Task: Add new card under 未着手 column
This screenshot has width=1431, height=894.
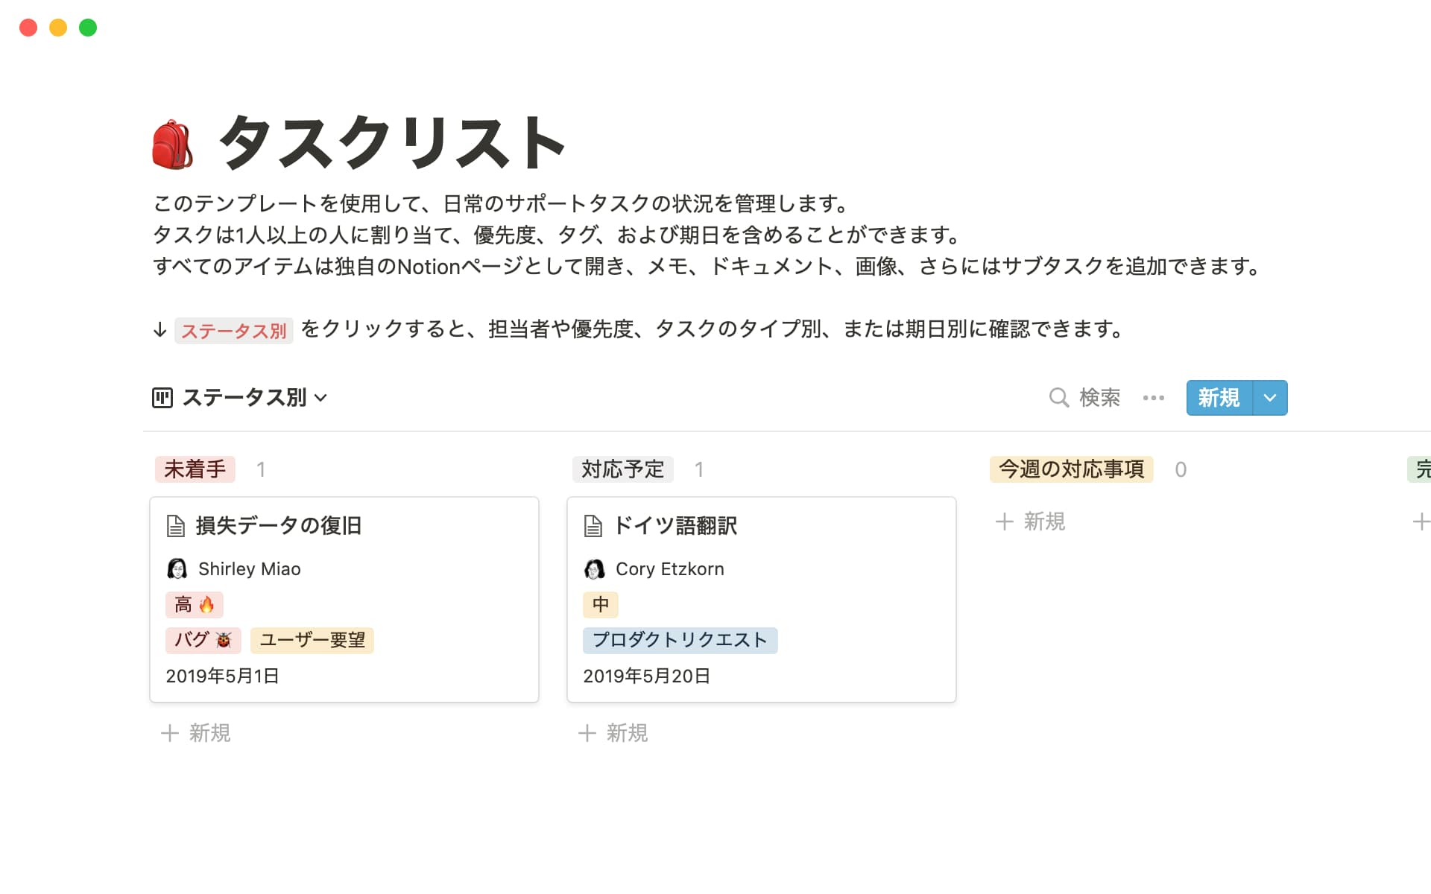Action: tap(196, 733)
